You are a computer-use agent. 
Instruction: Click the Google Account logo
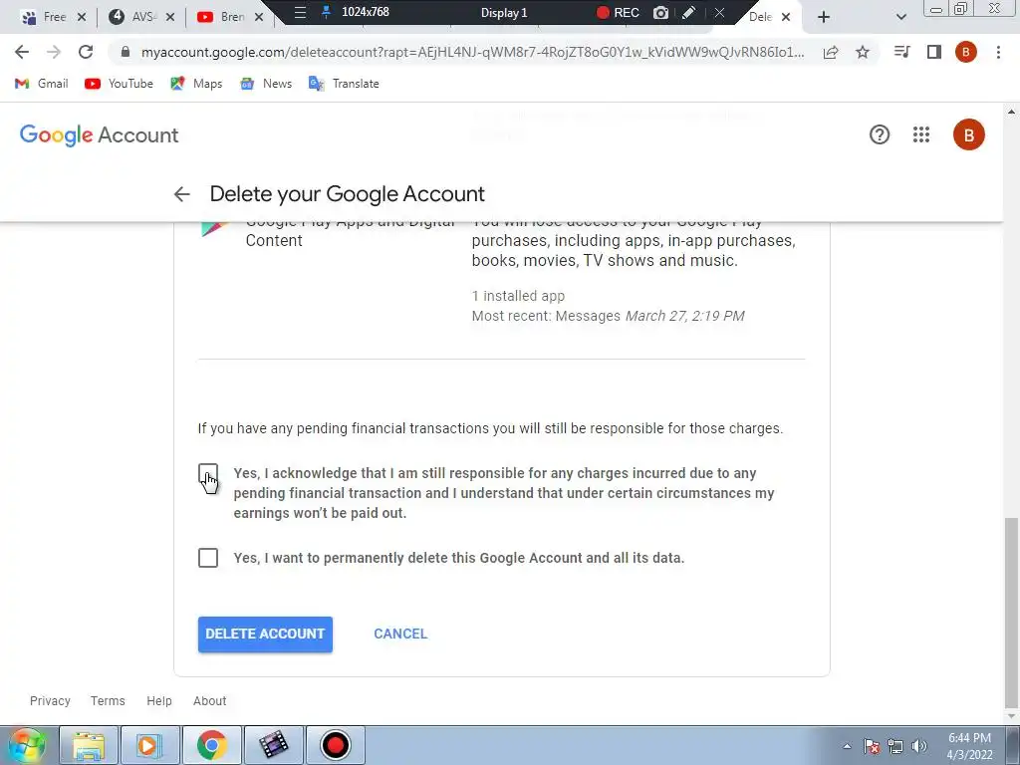tap(99, 134)
